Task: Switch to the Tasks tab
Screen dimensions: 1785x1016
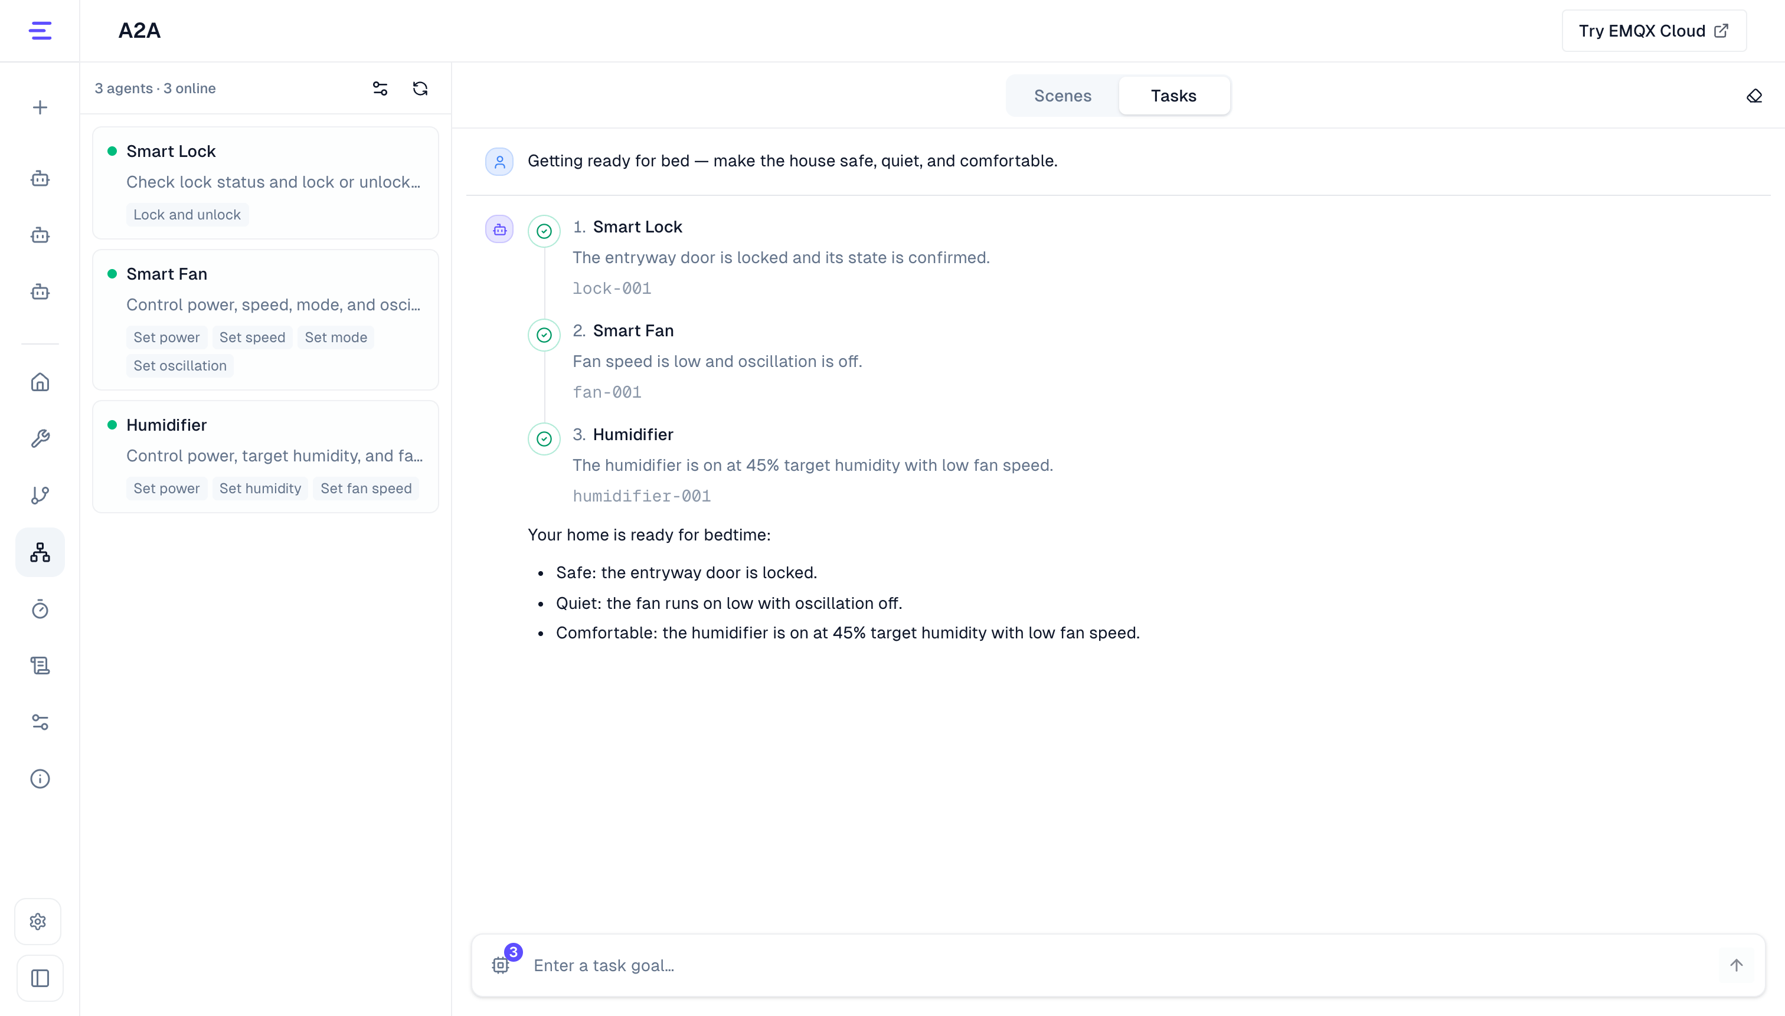Action: [x=1173, y=96]
